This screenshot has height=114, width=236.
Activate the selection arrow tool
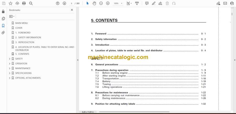click(88, 3)
